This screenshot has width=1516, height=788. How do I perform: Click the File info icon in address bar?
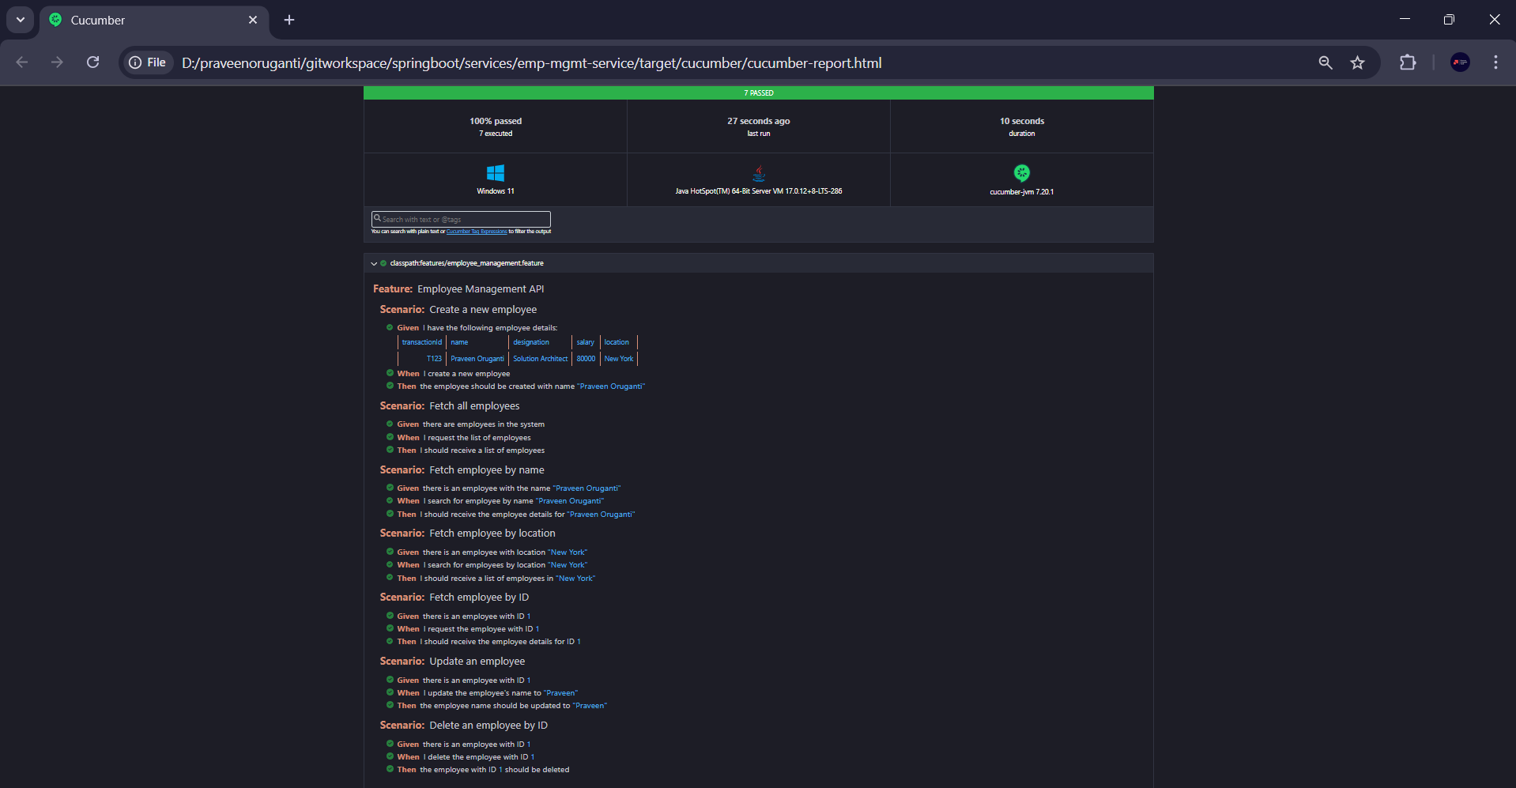pos(148,62)
